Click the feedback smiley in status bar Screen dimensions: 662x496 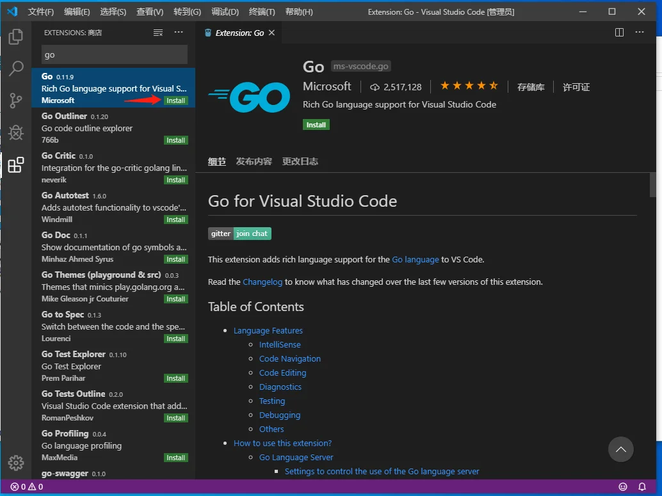pyautogui.click(x=623, y=486)
